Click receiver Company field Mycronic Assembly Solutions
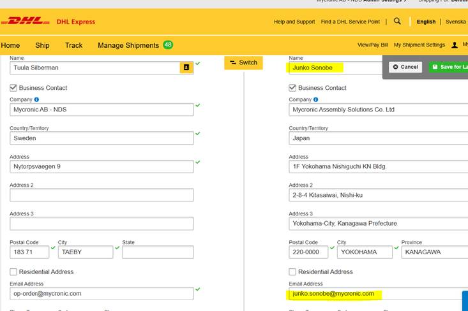The height and width of the screenshot is (311, 468). pos(379,110)
